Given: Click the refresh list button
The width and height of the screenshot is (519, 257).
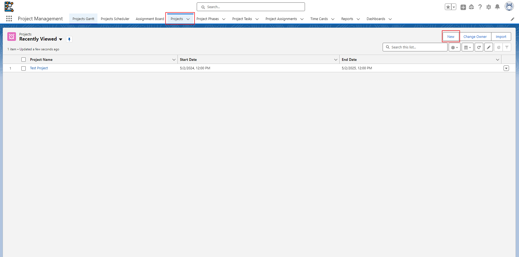Looking at the screenshot, I should pyautogui.click(x=479, y=47).
